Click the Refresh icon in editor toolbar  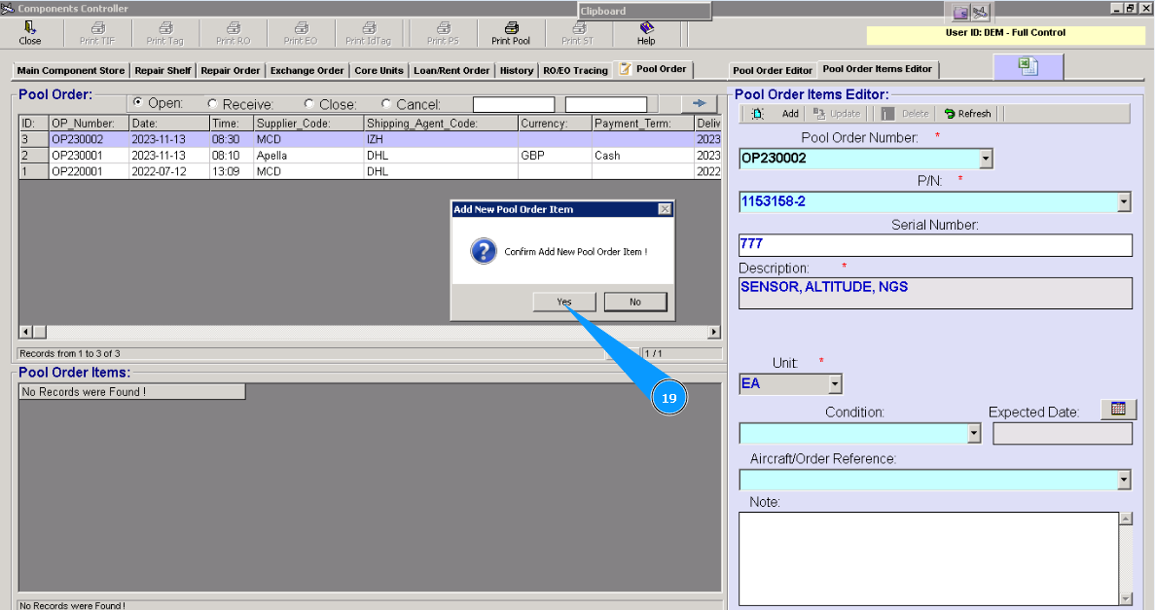pyautogui.click(x=950, y=114)
